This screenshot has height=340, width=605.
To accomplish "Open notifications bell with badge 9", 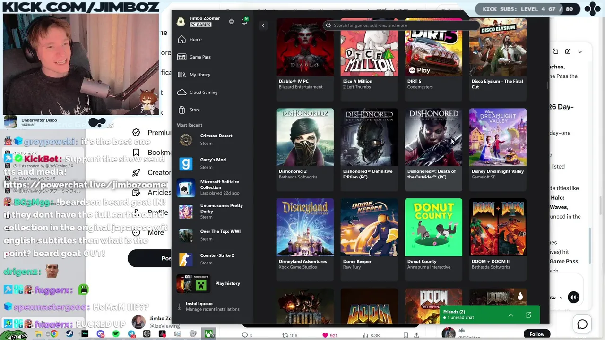I will point(244,21).
